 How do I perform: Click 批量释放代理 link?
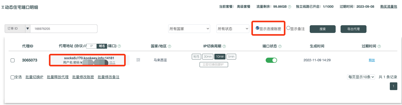(58, 77)
